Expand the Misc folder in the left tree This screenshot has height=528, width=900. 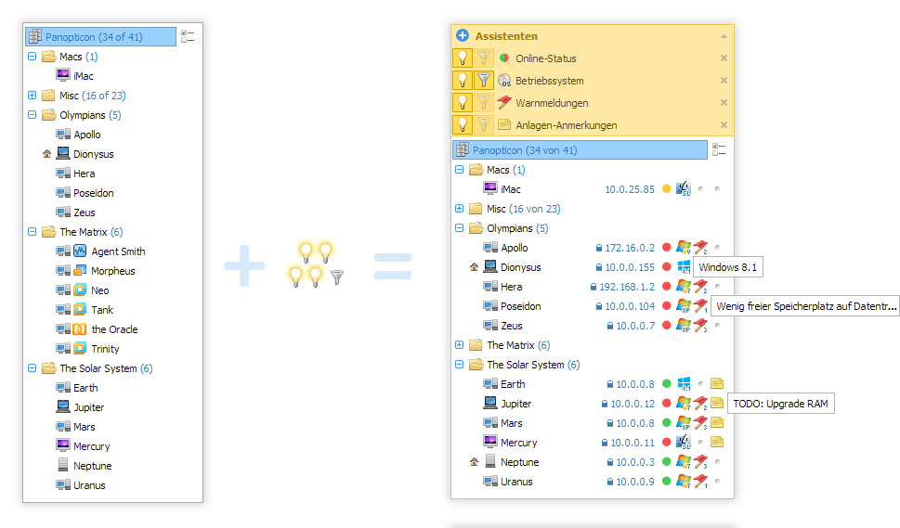point(33,96)
